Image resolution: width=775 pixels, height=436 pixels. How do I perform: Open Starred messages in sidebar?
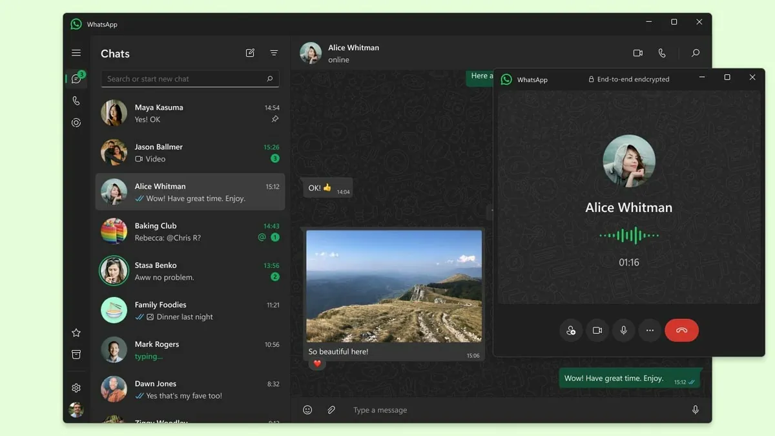[x=76, y=333]
